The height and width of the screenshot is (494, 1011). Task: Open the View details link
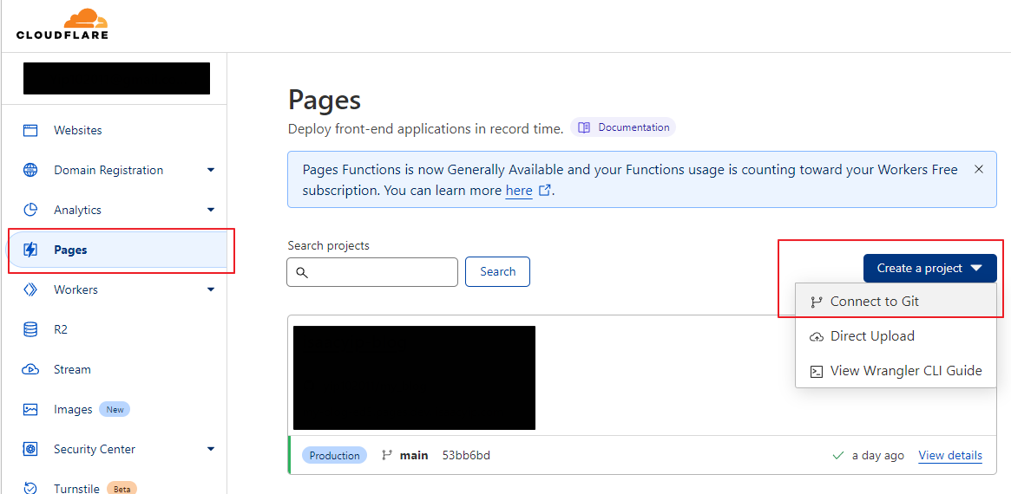tap(950, 455)
